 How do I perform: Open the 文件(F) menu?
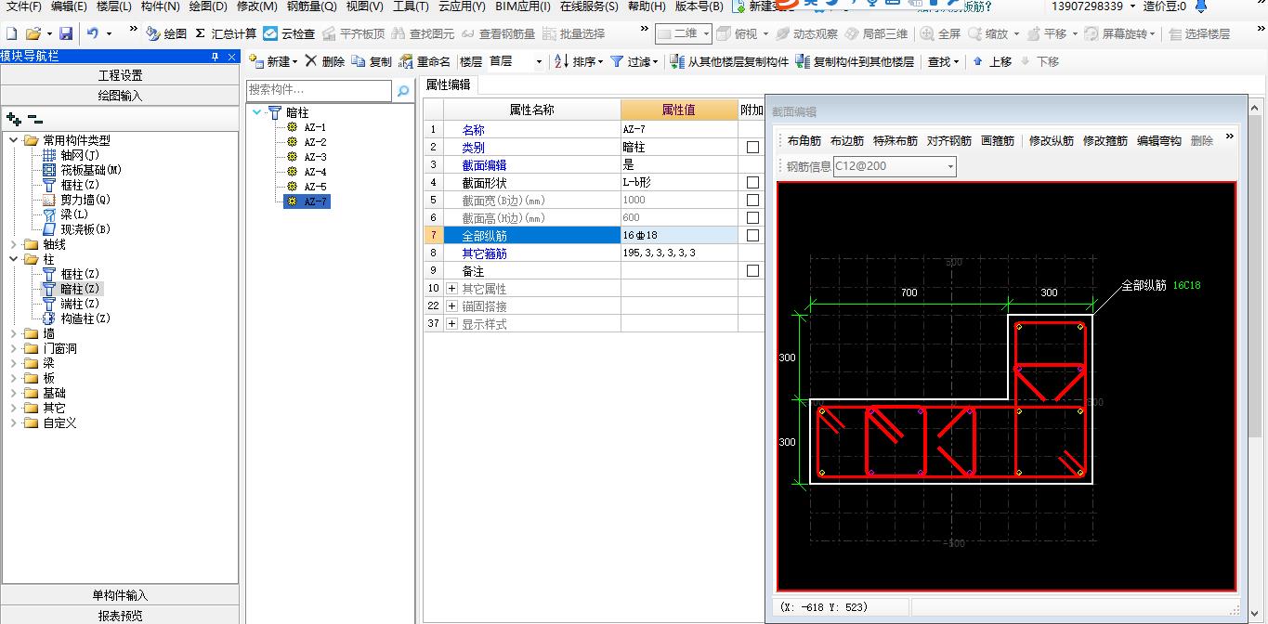pos(23,6)
